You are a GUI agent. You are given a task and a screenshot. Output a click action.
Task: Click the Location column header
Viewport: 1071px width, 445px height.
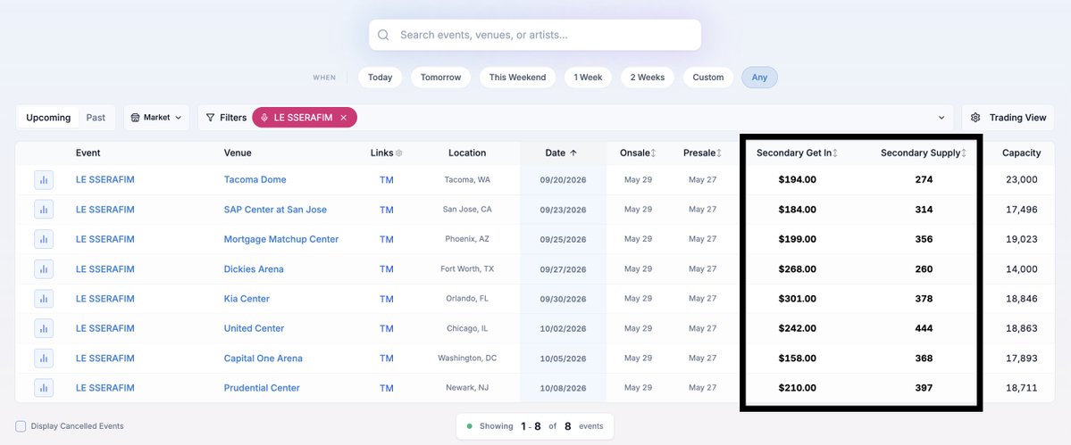tap(467, 153)
